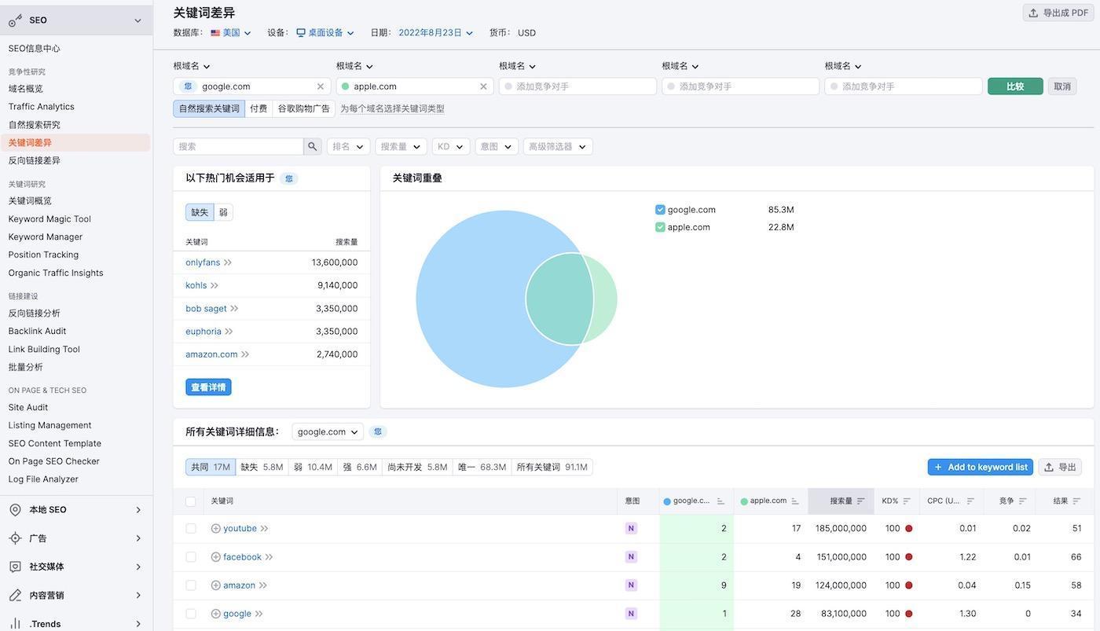Click third 添加竞争对手 domain field
The image size is (1100, 631).
(904, 86)
